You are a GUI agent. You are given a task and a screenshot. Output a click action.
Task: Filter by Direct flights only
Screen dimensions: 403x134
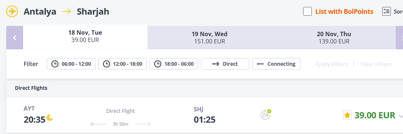(225, 64)
